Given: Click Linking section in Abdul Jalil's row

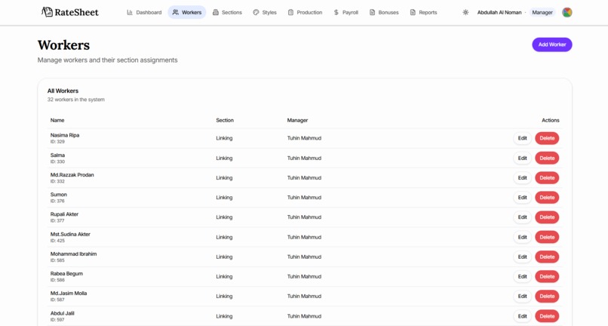Looking at the screenshot, I should 224,316.
